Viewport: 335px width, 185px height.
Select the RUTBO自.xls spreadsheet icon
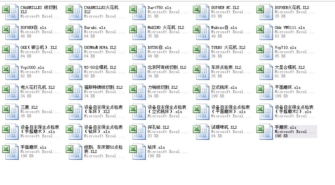(x=137, y=52)
